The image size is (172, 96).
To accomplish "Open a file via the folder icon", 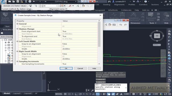I will 14,2.
